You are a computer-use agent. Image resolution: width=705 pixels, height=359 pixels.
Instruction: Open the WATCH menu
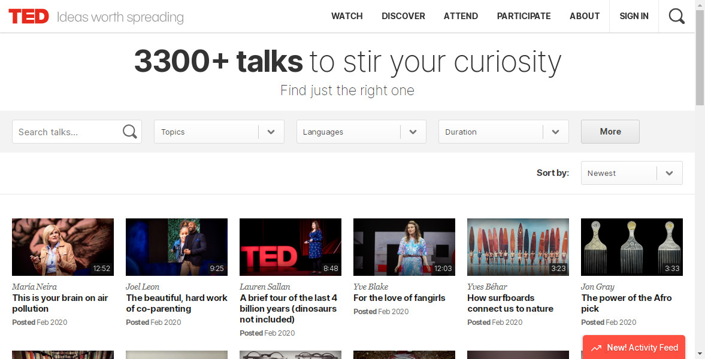point(347,16)
